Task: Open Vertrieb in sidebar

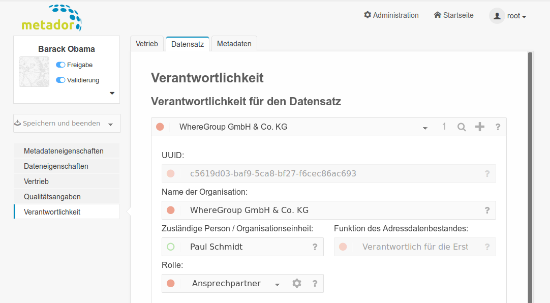Action: [x=67, y=181]
